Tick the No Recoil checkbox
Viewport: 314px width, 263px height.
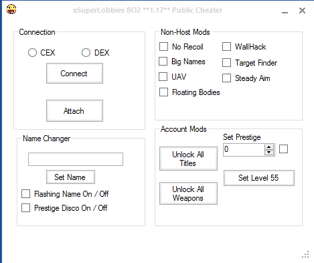[163, 47]
